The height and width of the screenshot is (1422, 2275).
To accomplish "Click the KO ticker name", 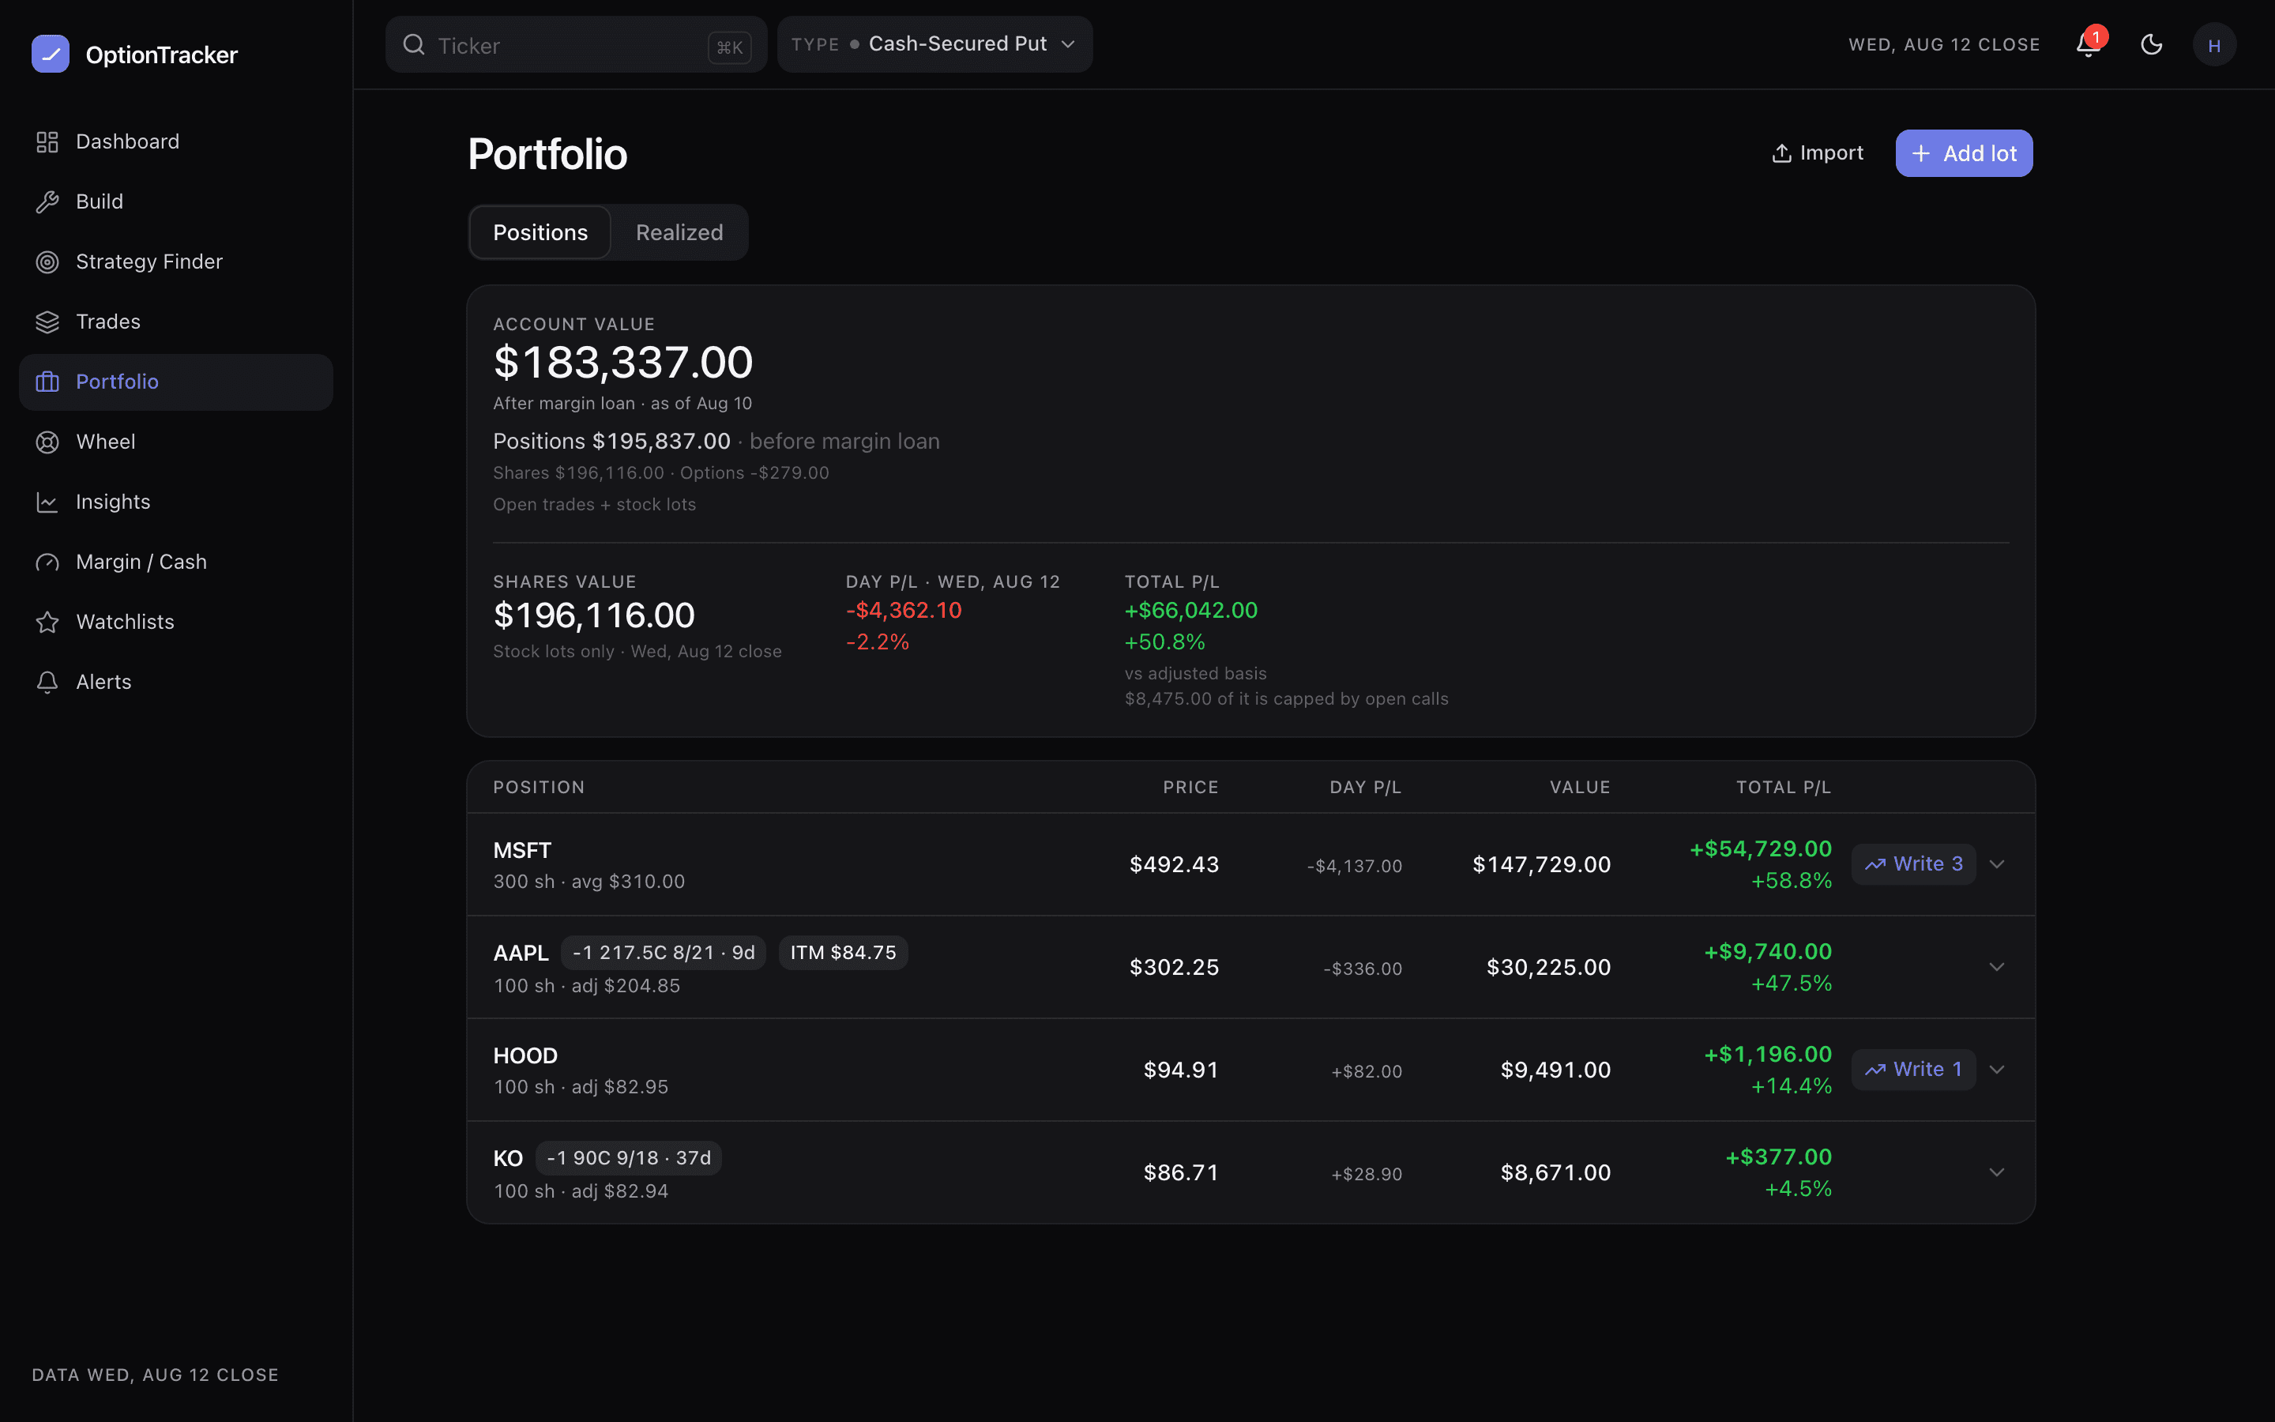I will pos(508,1159).
